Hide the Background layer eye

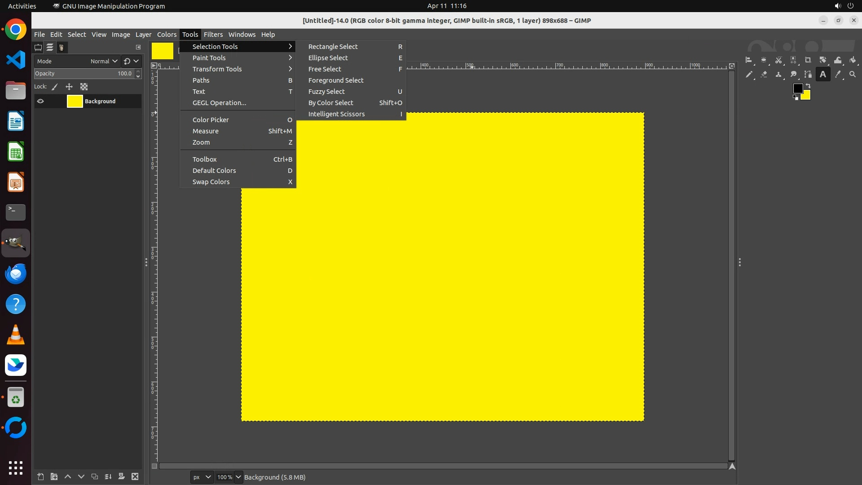point(40,101)
